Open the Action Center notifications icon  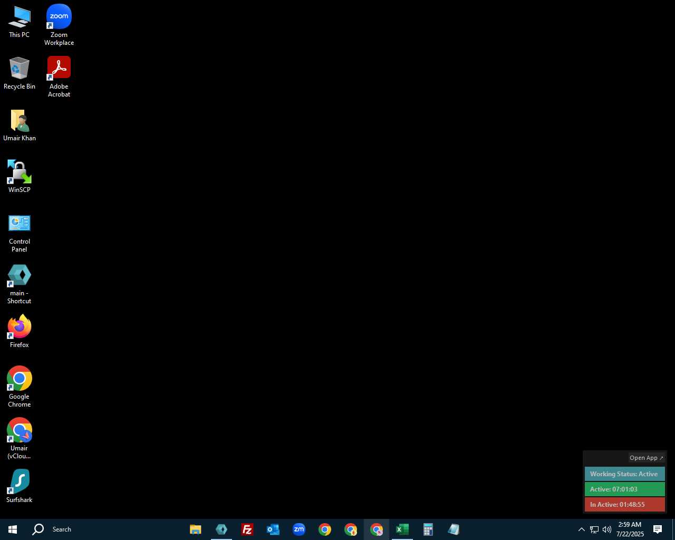pos(658,529)
